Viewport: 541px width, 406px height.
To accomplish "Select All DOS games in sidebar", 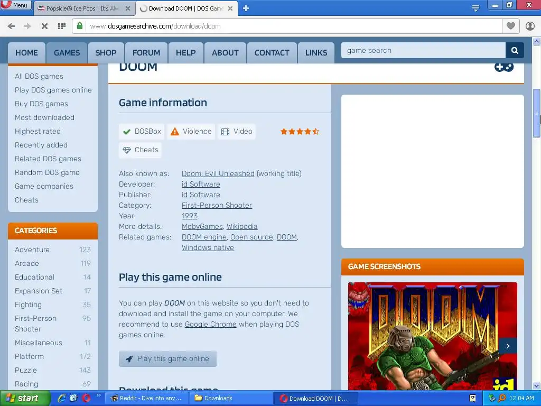I will point(39,76).
